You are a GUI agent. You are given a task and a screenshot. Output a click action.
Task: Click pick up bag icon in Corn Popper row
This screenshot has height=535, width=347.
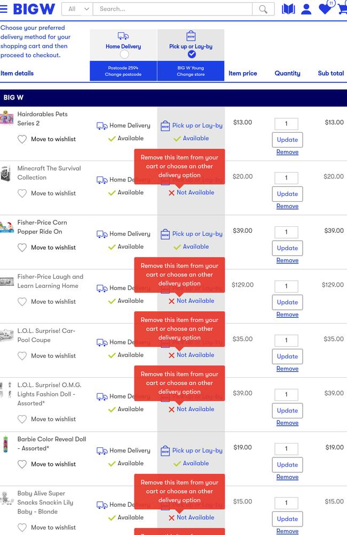[x=165, y=234]
